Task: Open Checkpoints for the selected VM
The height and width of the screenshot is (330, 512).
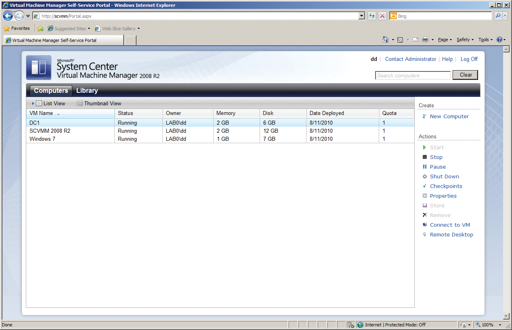Action: click(446, 186)
